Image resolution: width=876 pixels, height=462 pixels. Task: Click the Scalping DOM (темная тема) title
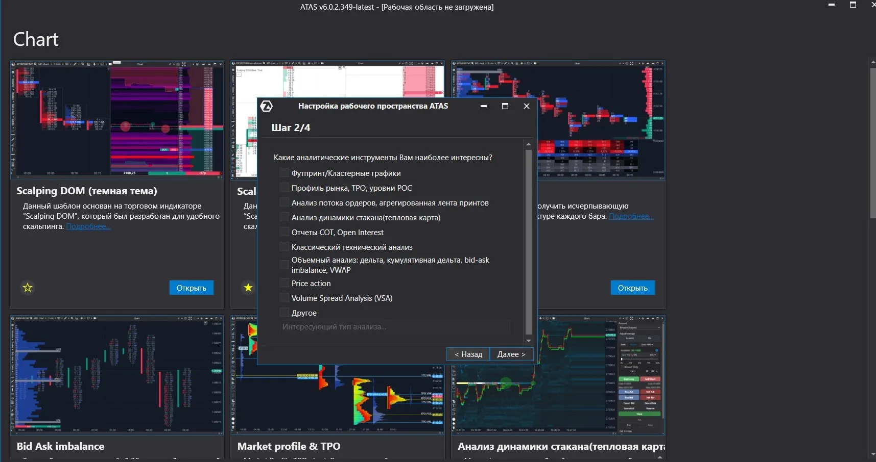coord(87,191)
